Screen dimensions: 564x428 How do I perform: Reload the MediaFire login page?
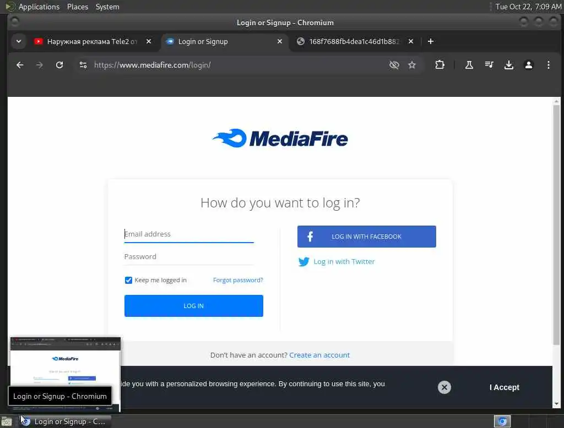tap(59, 65)
